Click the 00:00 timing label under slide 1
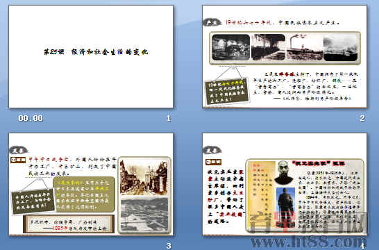This screenshot has width=379, height=250. 31,118
